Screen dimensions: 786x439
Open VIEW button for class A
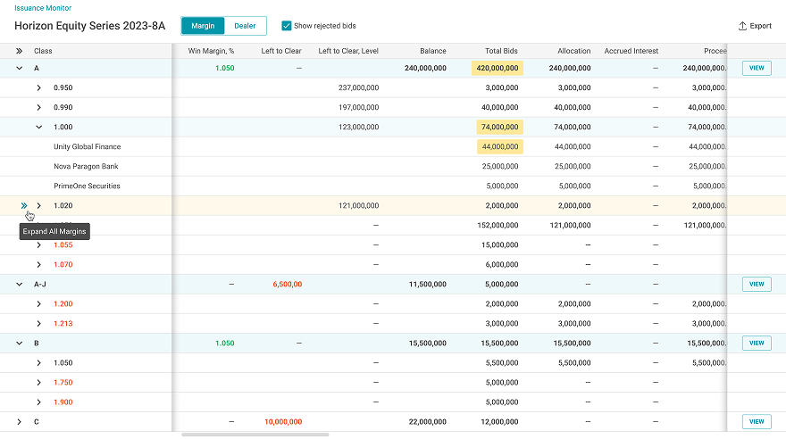point(757,68)
